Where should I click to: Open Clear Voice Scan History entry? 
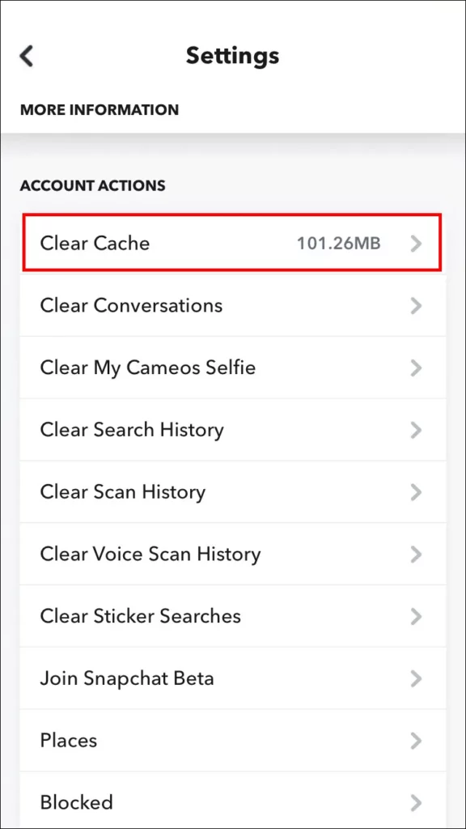coord(232,554)
